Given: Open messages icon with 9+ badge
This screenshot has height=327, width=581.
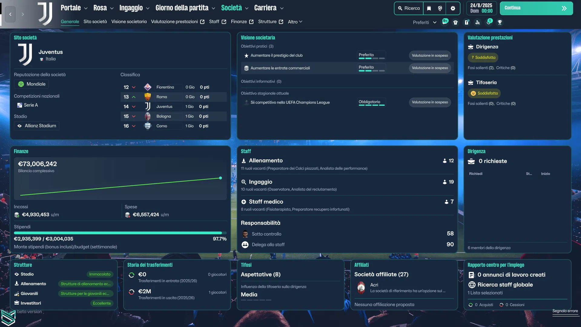Looking at the screenshot, I should click(x=444, y=22).
